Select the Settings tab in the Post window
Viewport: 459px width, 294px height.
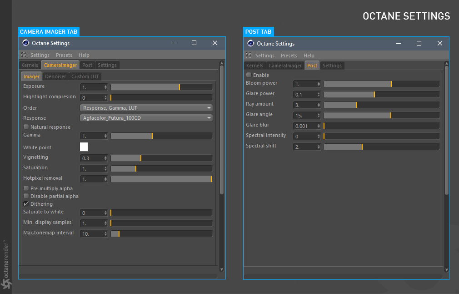coord(332,66)
